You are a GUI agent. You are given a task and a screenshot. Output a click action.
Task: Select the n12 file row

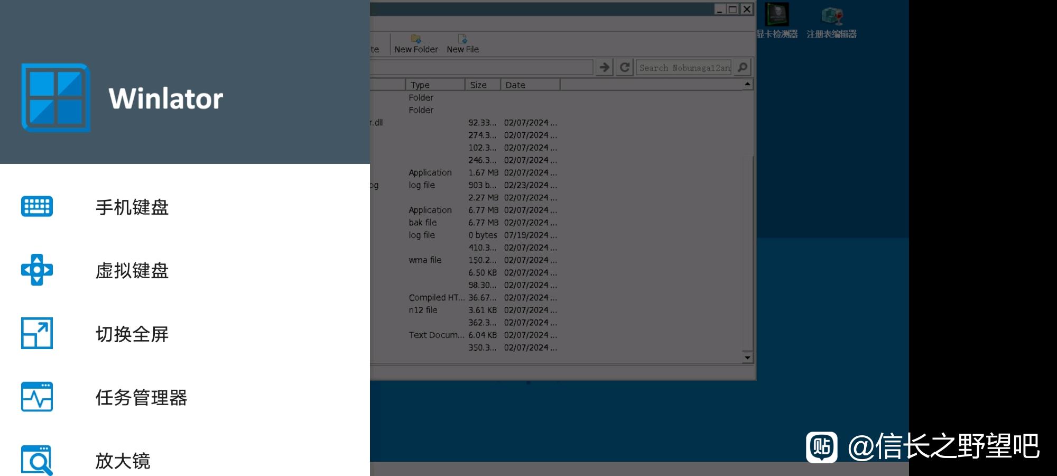pos(556,310)
